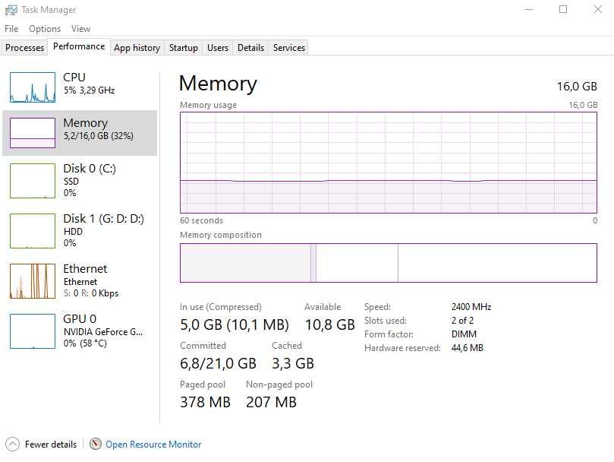Select the Memory graph thumbnail in sidebar
Image resolution: width=614 pixels, height=462 pixels.
click(33, 132)
